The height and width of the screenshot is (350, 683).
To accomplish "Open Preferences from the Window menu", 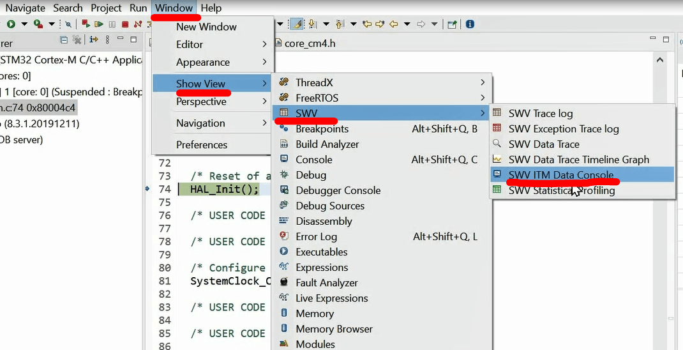I will 213,145.
